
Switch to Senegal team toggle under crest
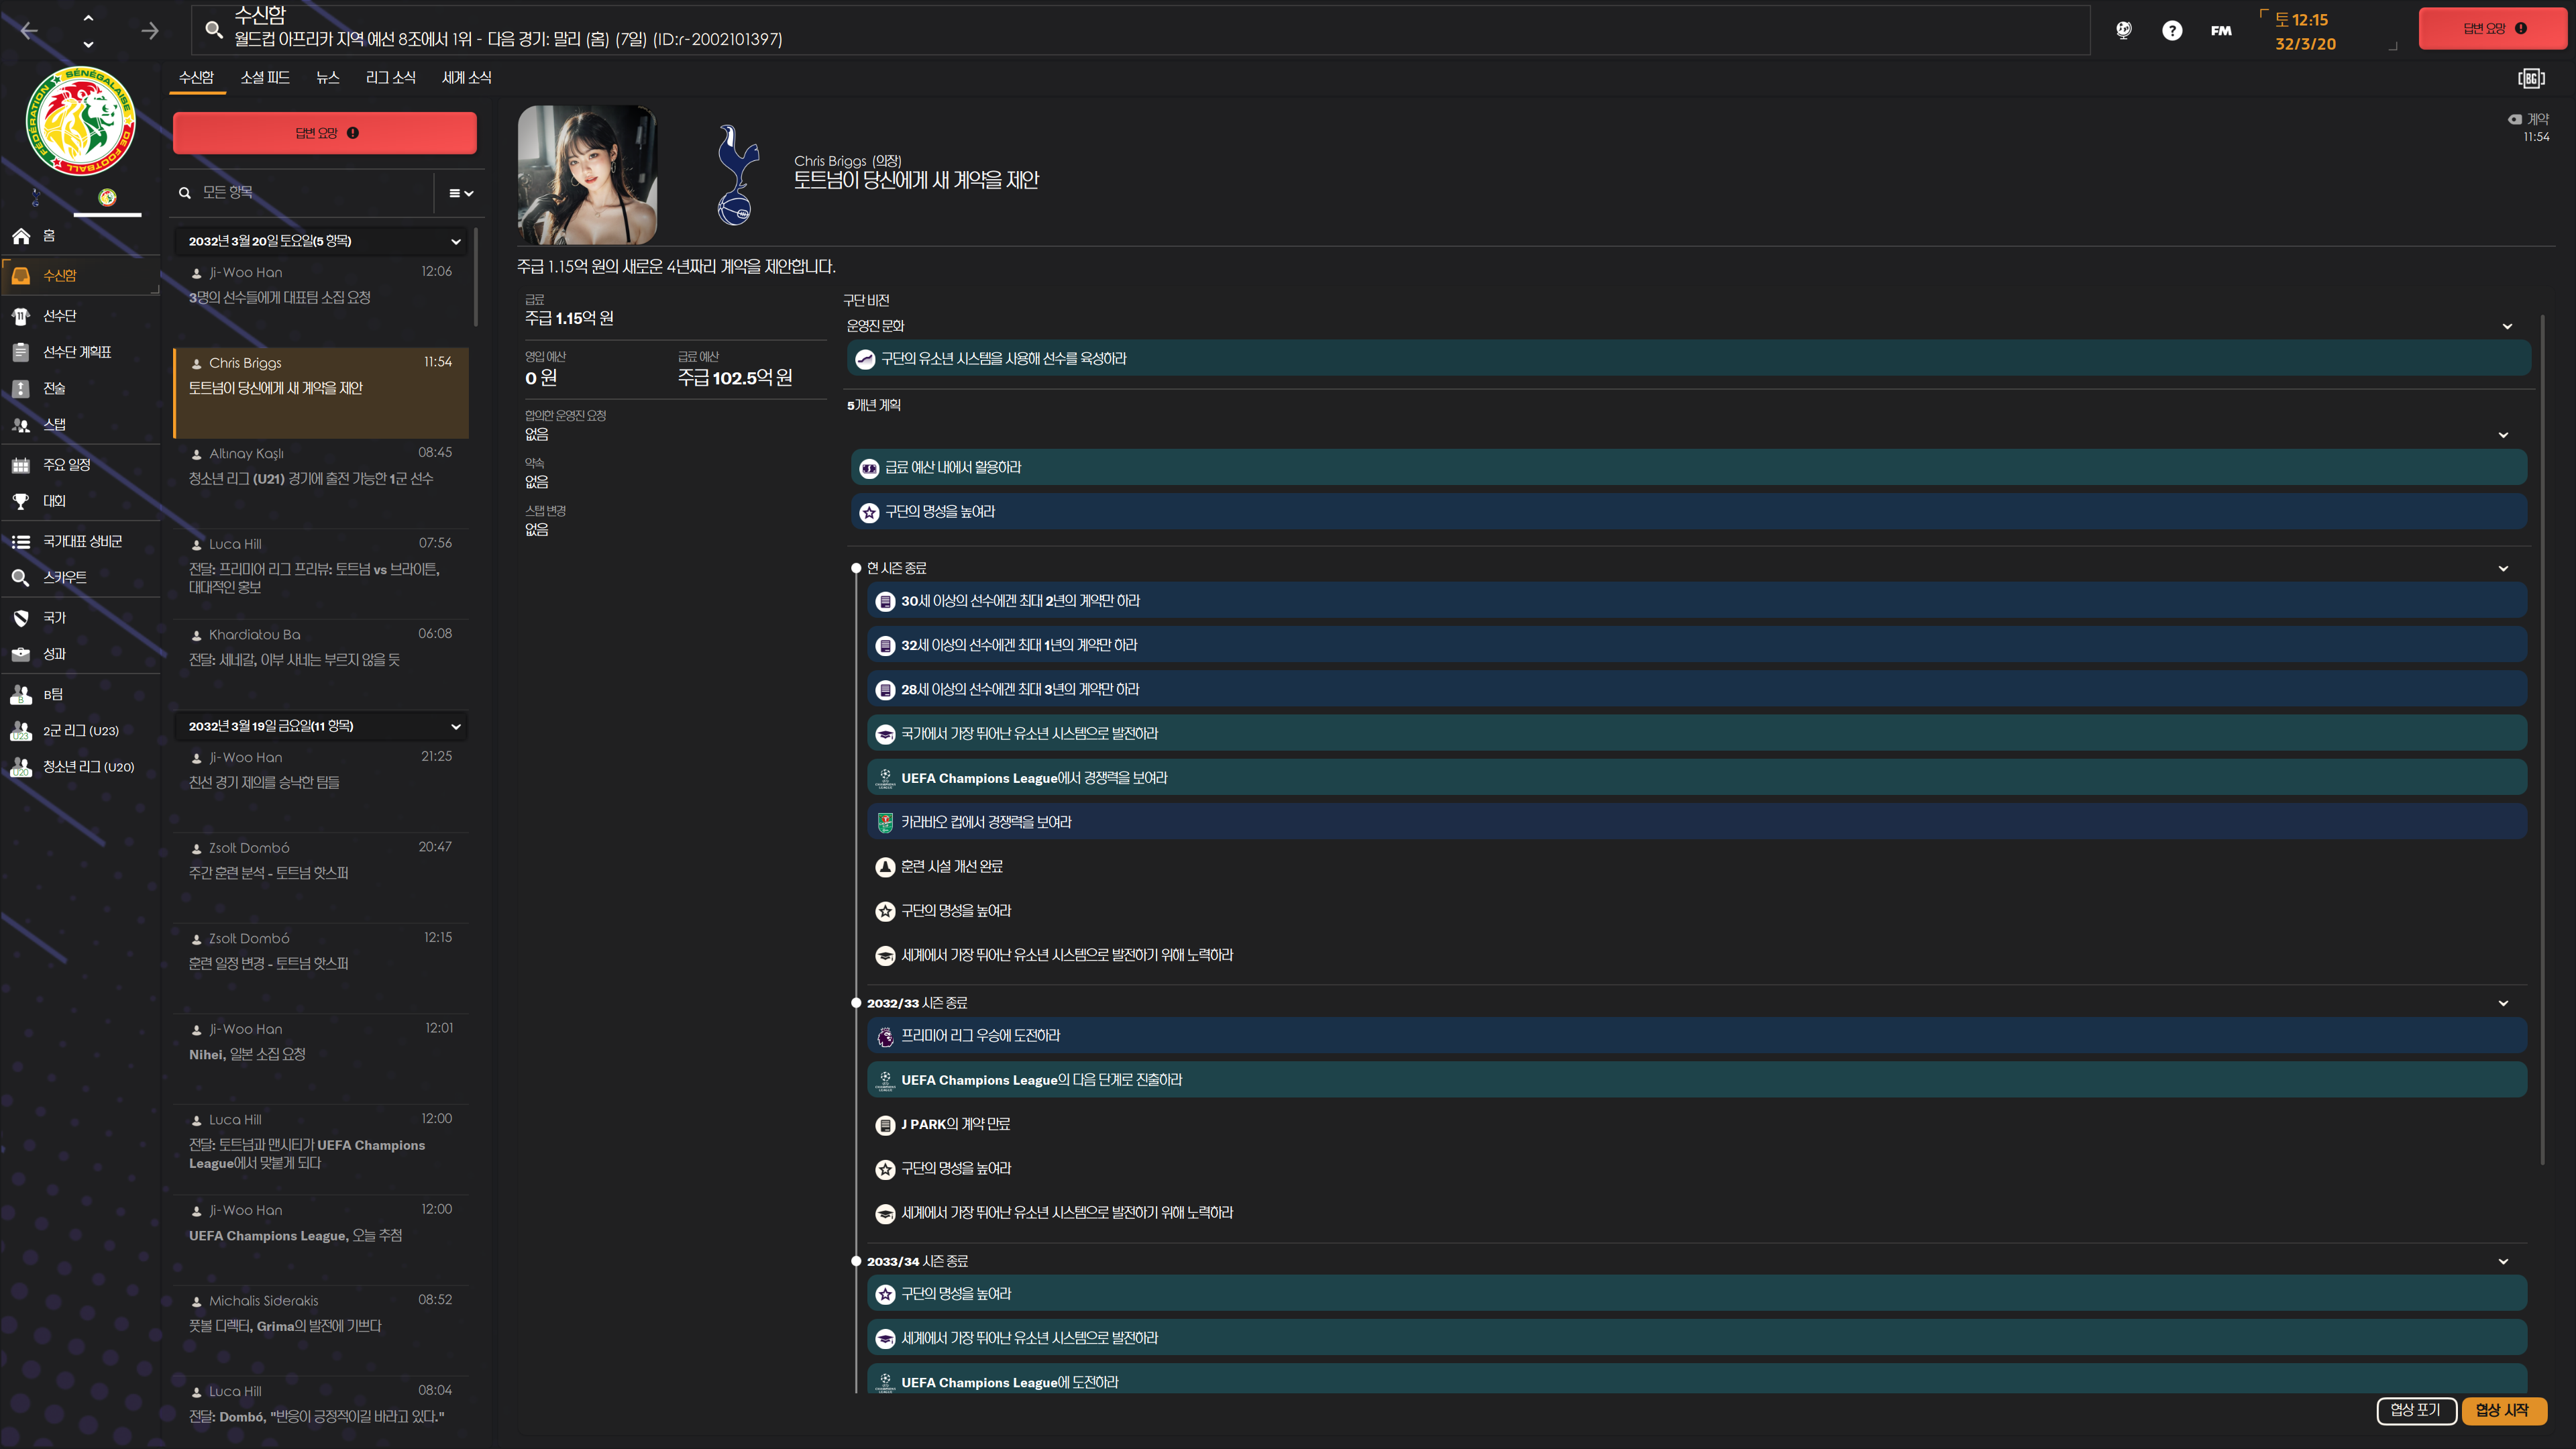pyautogui.click(x=107, y=197)
